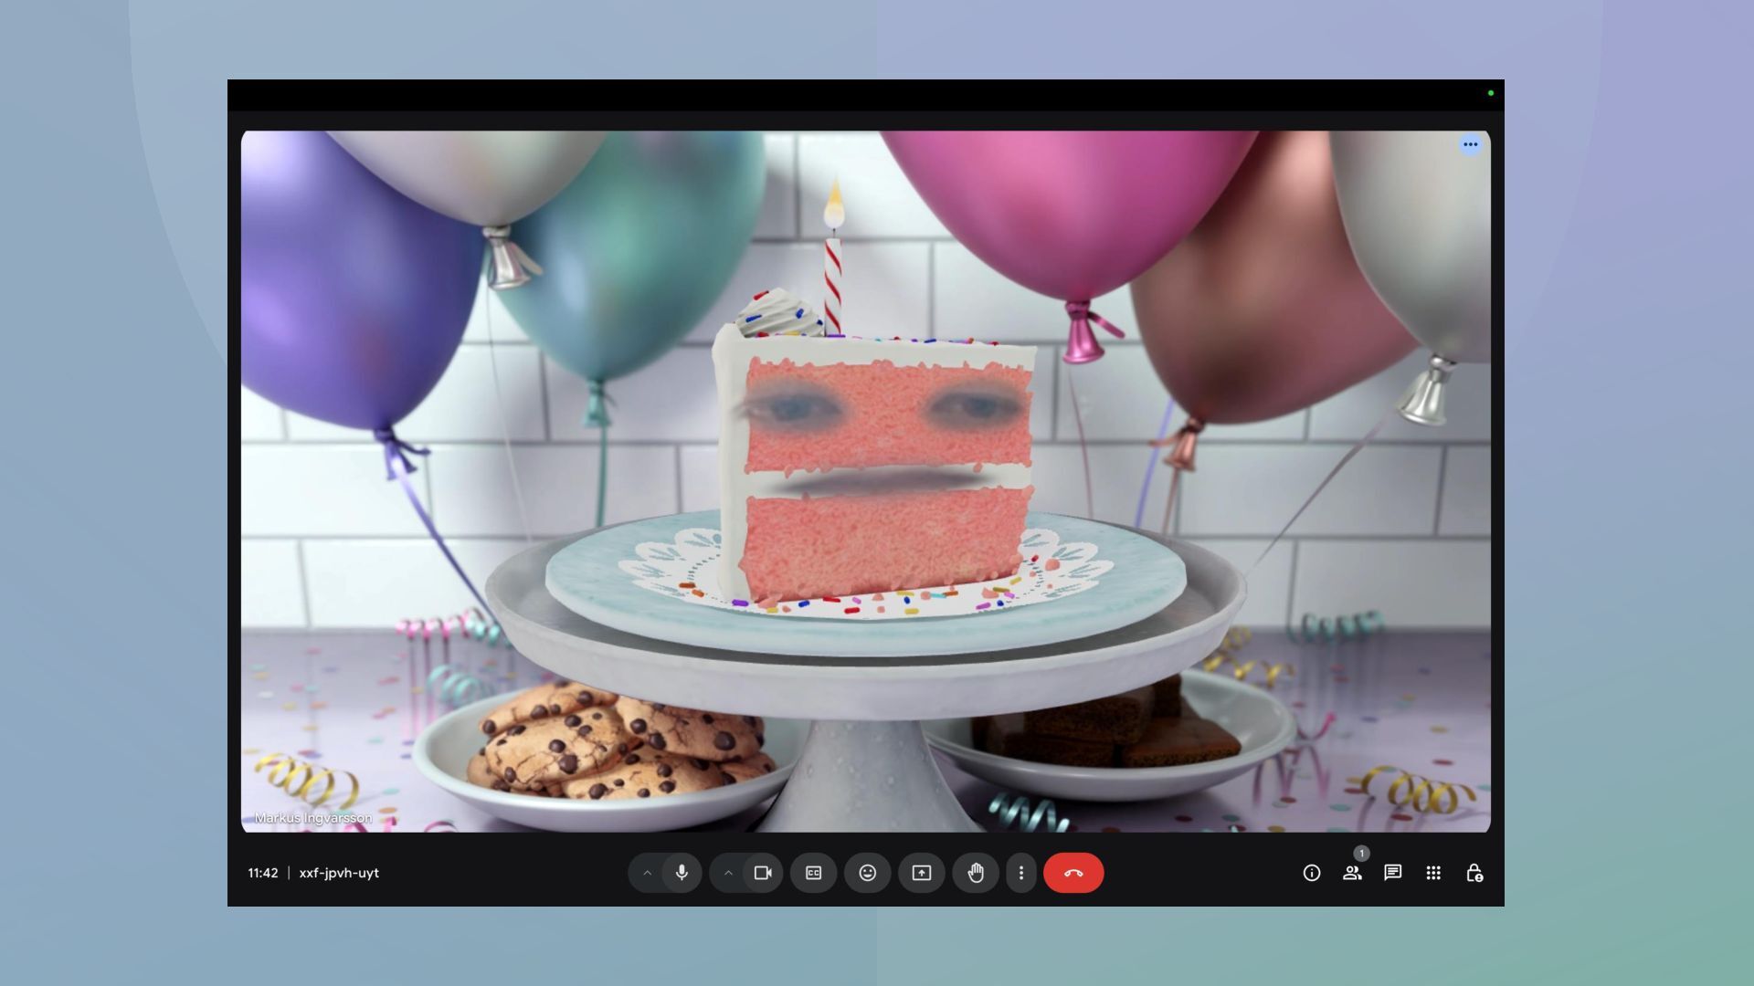Leave the call with red hang-up button

point(1073,873)
